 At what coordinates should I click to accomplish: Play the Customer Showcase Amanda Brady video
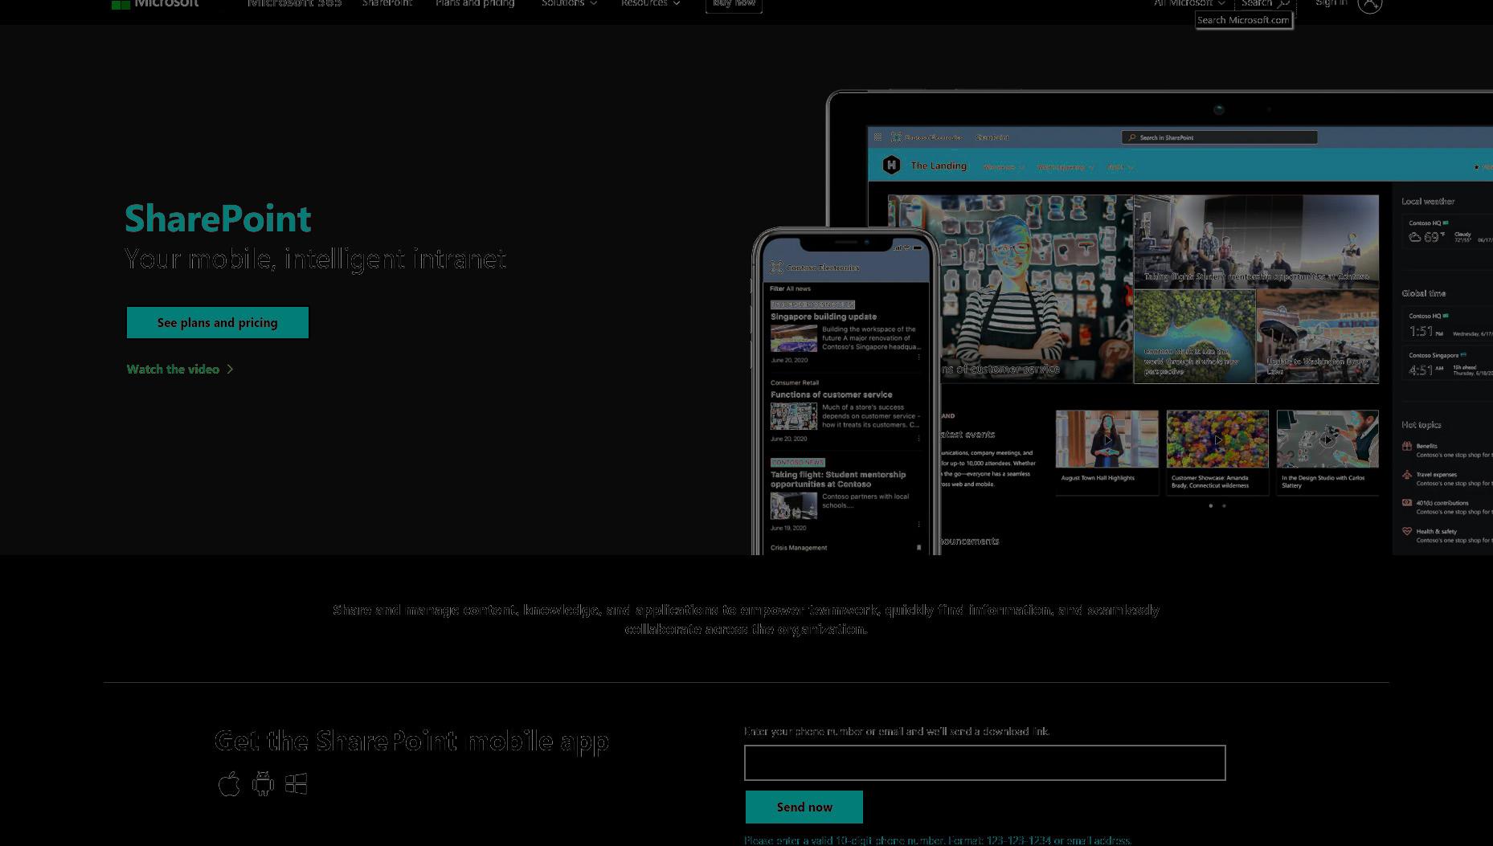tap(1217, 439)
